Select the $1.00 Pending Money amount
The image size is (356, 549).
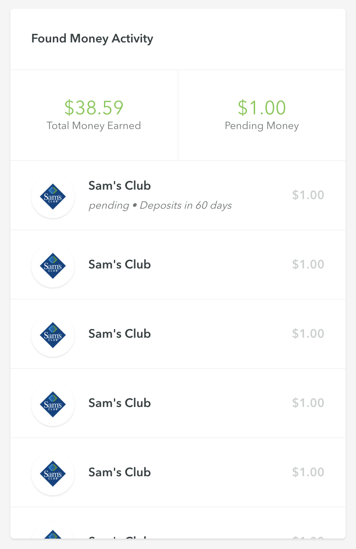coord(262,107)
